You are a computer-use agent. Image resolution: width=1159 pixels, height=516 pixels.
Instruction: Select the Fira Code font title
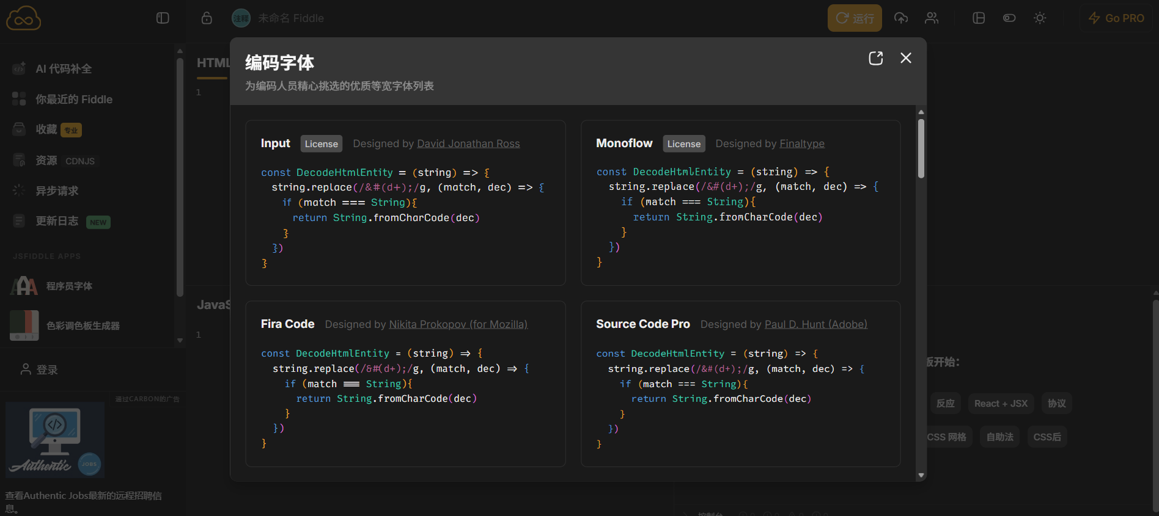tap(288, 324)
